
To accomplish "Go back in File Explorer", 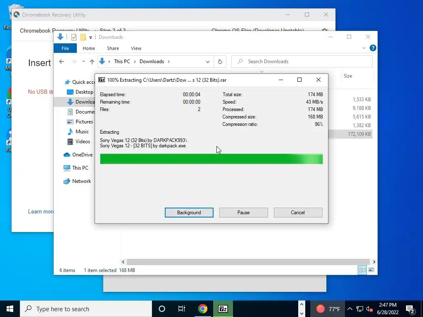I will point(62,62).
